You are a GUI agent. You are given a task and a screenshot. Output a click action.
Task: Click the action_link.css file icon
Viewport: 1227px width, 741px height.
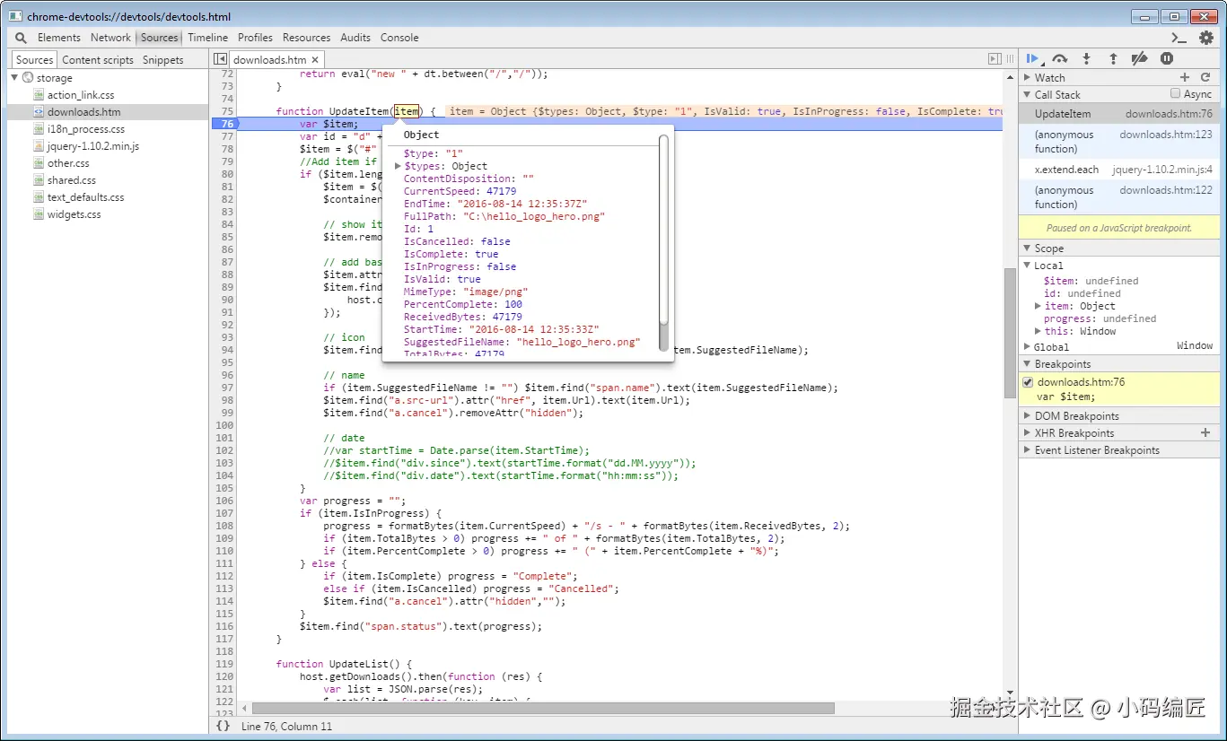point(39,95)
